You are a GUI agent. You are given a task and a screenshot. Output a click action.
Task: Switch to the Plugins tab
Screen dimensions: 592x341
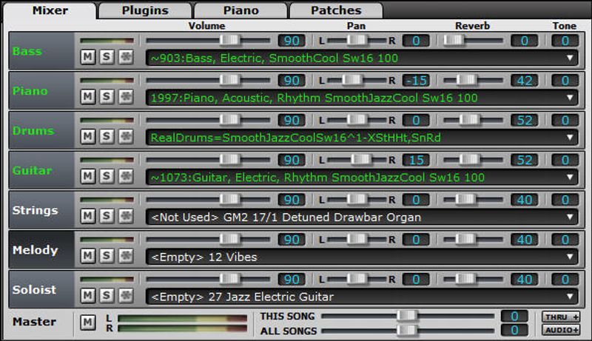(x=145, y=10)
